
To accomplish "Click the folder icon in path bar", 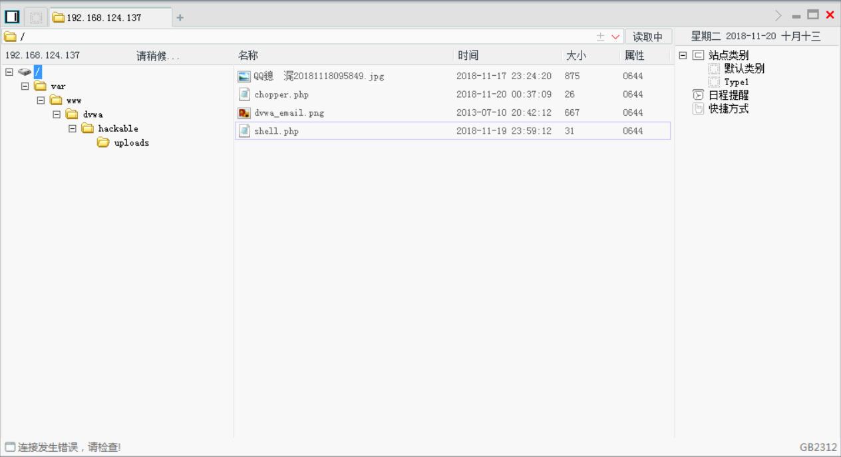I will click(10, 37).
